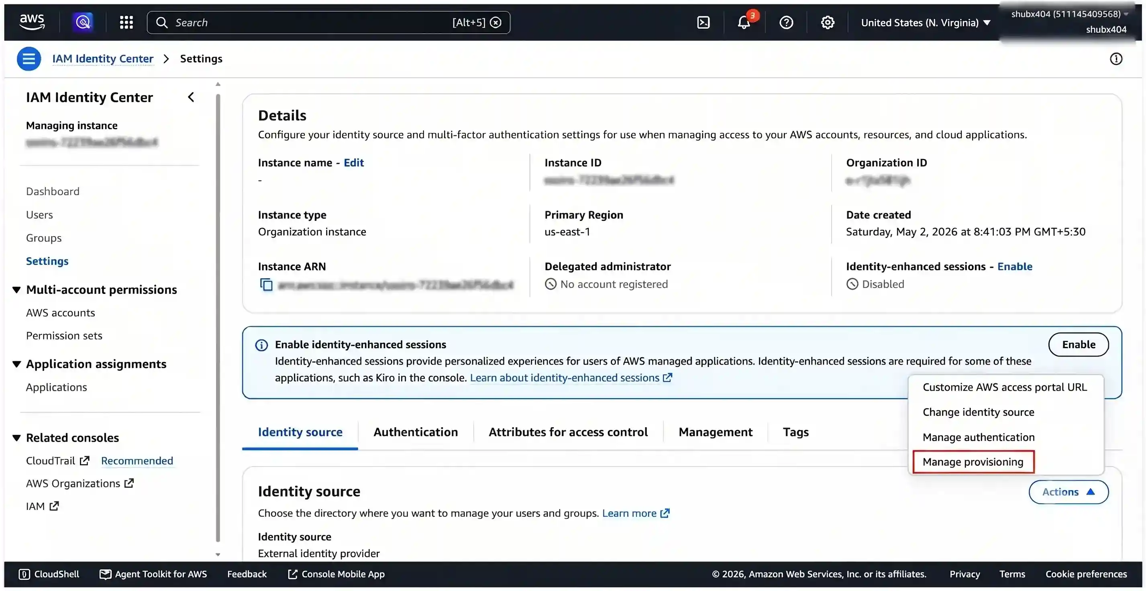Open Applications in the sidebar
1146x591 pixels.
coord(57,388)
